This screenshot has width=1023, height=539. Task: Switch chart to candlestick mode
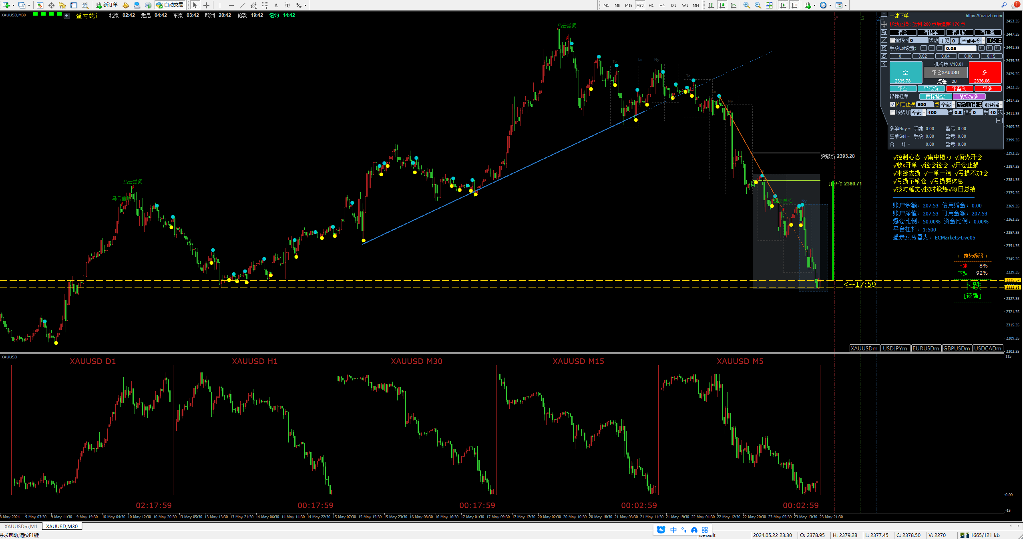722,5
